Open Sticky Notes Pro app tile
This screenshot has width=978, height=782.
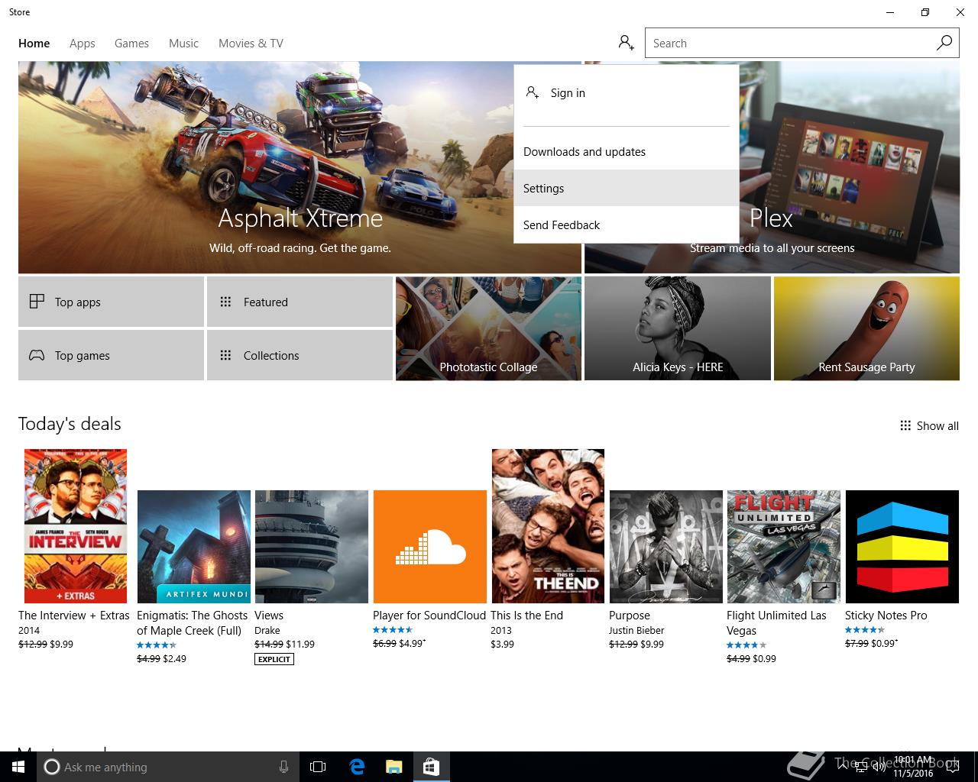pos(902,547)
